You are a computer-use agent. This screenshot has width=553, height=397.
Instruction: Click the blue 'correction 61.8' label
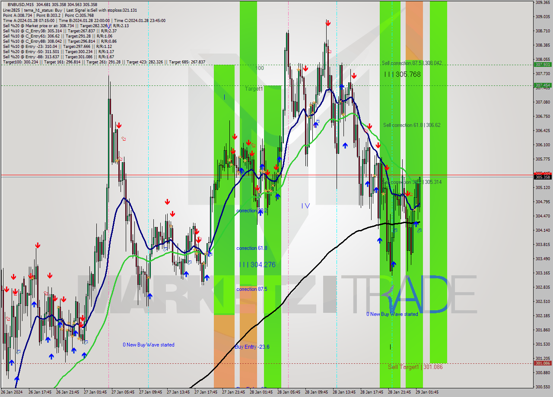point(252,248)
